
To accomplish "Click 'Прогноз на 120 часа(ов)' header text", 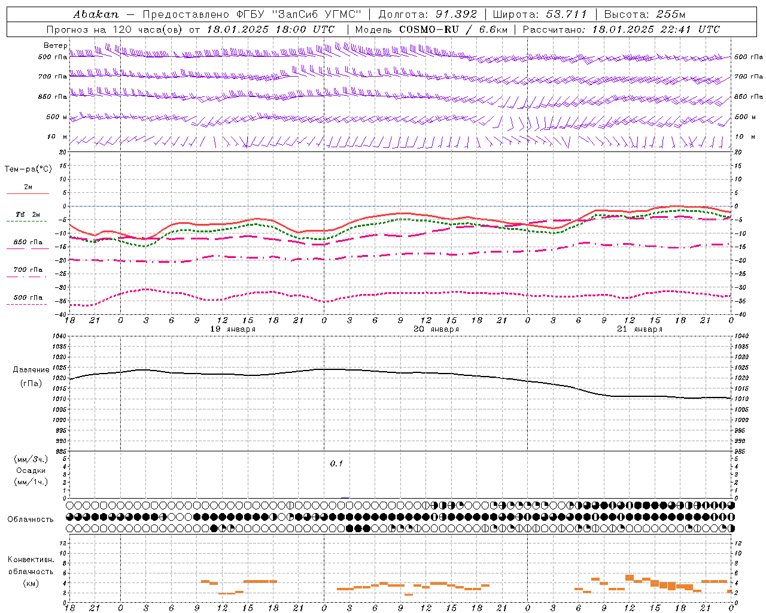I will click(114, 29).
